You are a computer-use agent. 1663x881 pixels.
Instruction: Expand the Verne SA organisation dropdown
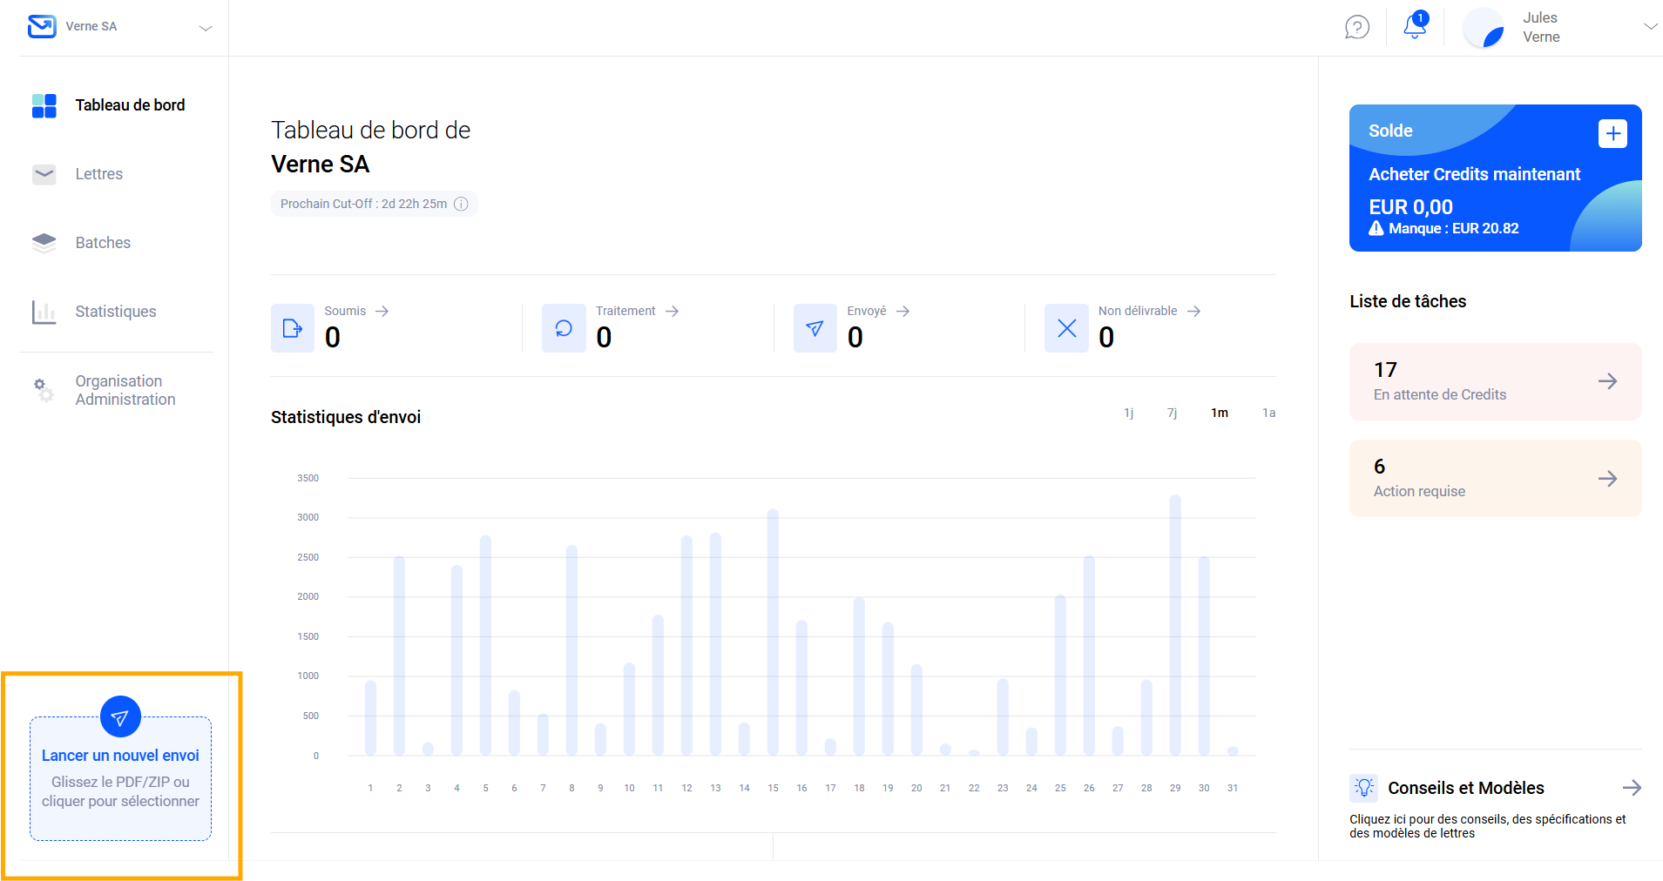pyautogui.click(x=206, y=28)
